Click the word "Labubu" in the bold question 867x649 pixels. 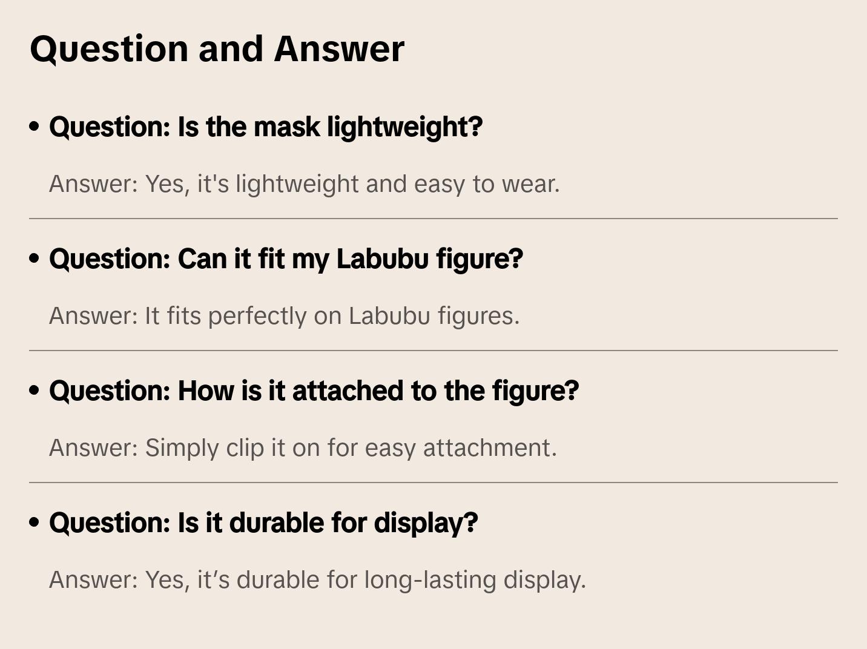click(x=382, y=259)
